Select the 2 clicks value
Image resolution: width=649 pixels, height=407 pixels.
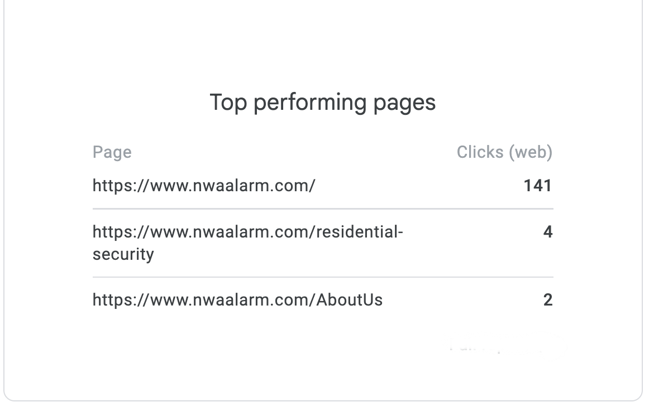click(x=547, y=300)
